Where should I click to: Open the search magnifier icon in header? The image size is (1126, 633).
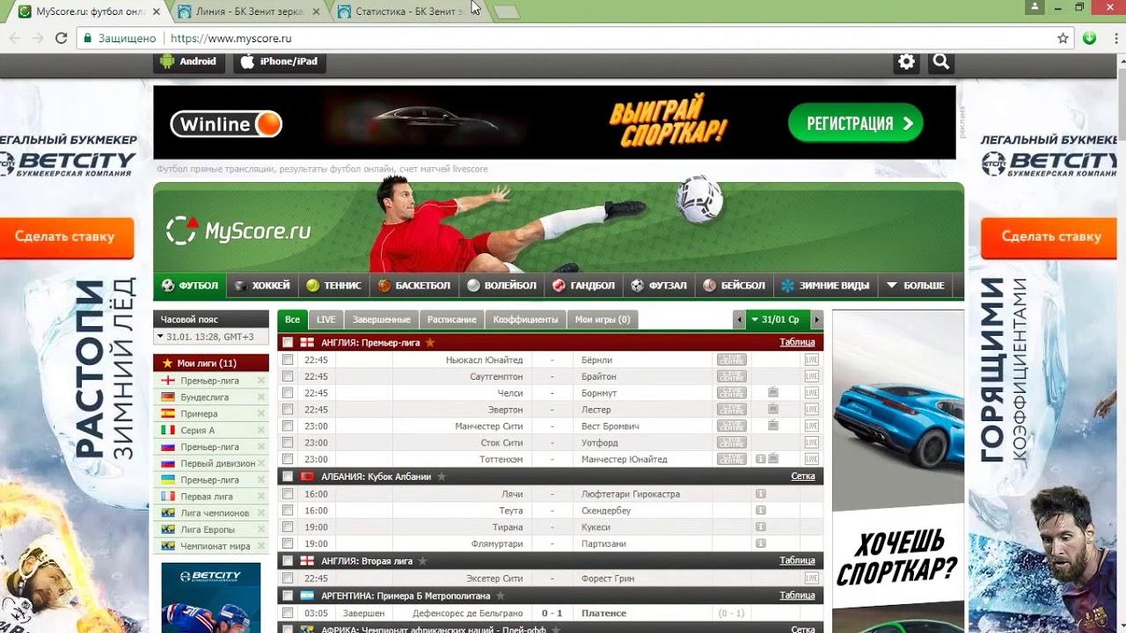(x=941, y=62)
